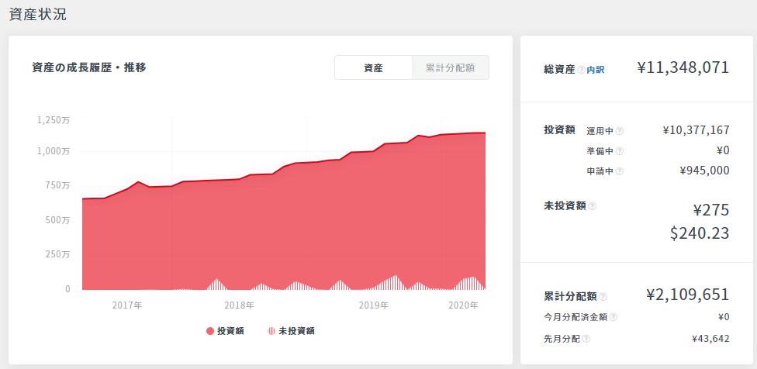The height and width of the screenshot is (369, 757).
Task: Click the 750万 y-axis label
Action: tap(57, 185)
